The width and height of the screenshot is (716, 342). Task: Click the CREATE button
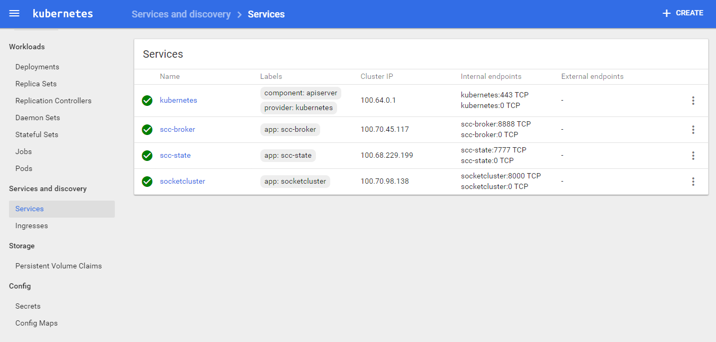(x=683, y=13)
